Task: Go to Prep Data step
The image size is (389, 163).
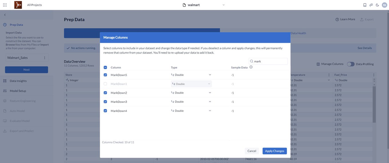Action: (x=16, y=25)
